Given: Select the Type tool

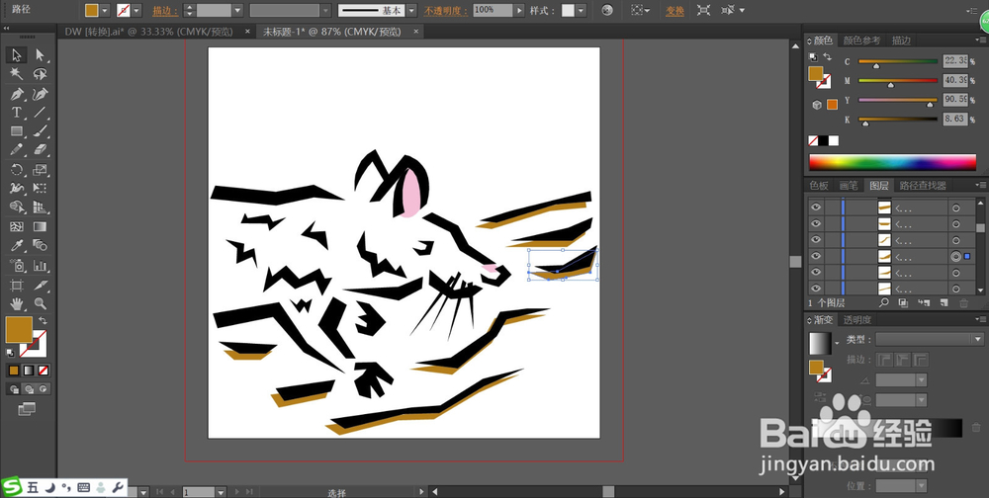Looking at the screenshot, I should click(17, 113).
